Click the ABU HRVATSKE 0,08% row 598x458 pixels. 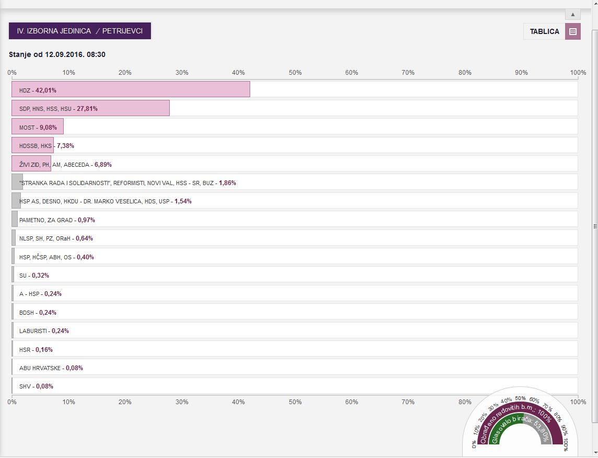(x=51, y=368)
